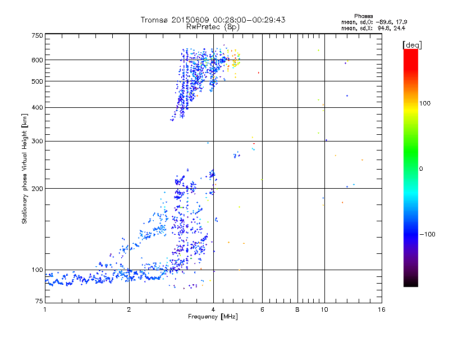Click the '[deg]' colorbar unit label

(x=412, y=45)
